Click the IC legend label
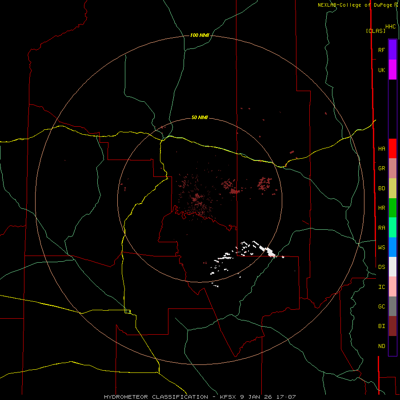 pos(381,287)
